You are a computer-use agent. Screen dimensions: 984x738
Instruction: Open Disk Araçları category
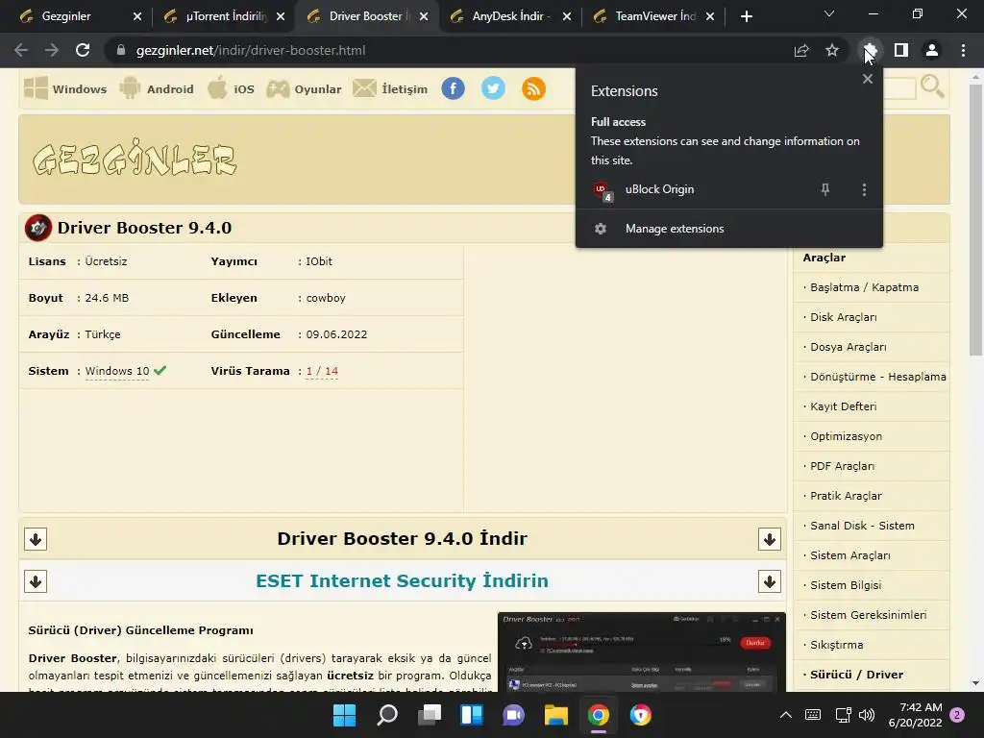click(x=844, y=317)
